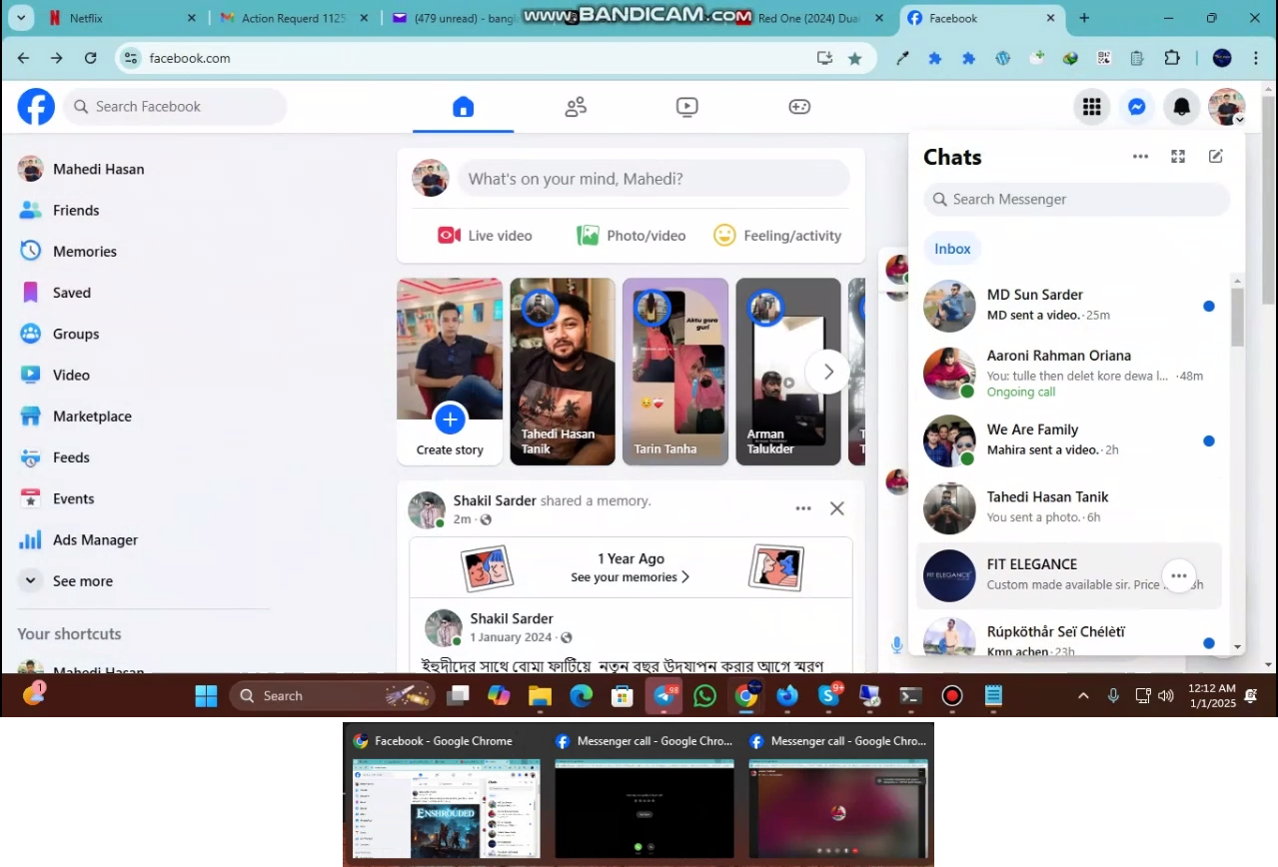
Task: Select the Inbox filter in Chats
Action: pos(952,249)
